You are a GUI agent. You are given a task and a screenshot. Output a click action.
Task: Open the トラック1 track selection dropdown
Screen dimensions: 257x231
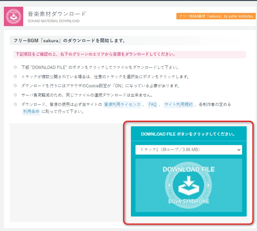pos(189,149)
